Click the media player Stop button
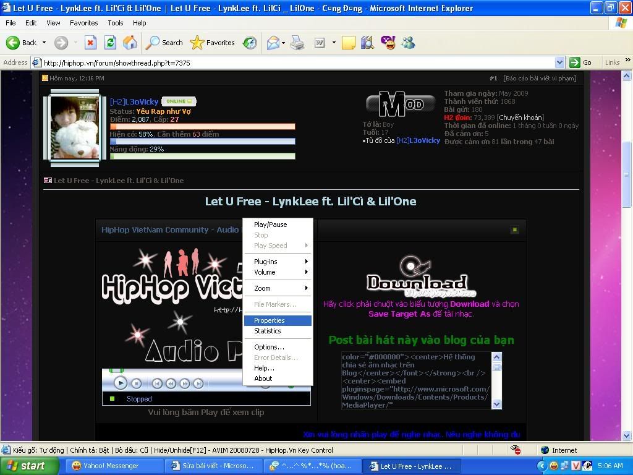This screenshot has width=633, height=475. pos(137,383)
